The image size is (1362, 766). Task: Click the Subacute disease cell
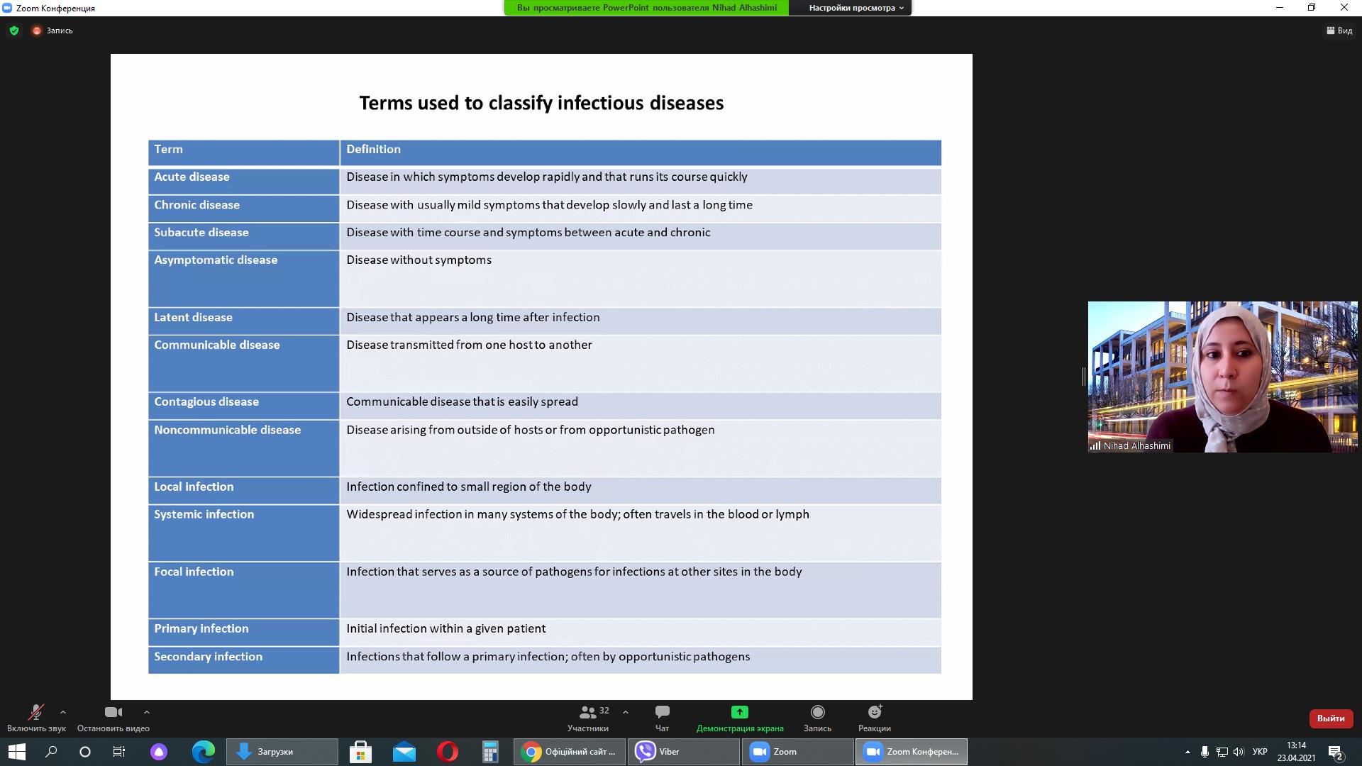(244, 236)
